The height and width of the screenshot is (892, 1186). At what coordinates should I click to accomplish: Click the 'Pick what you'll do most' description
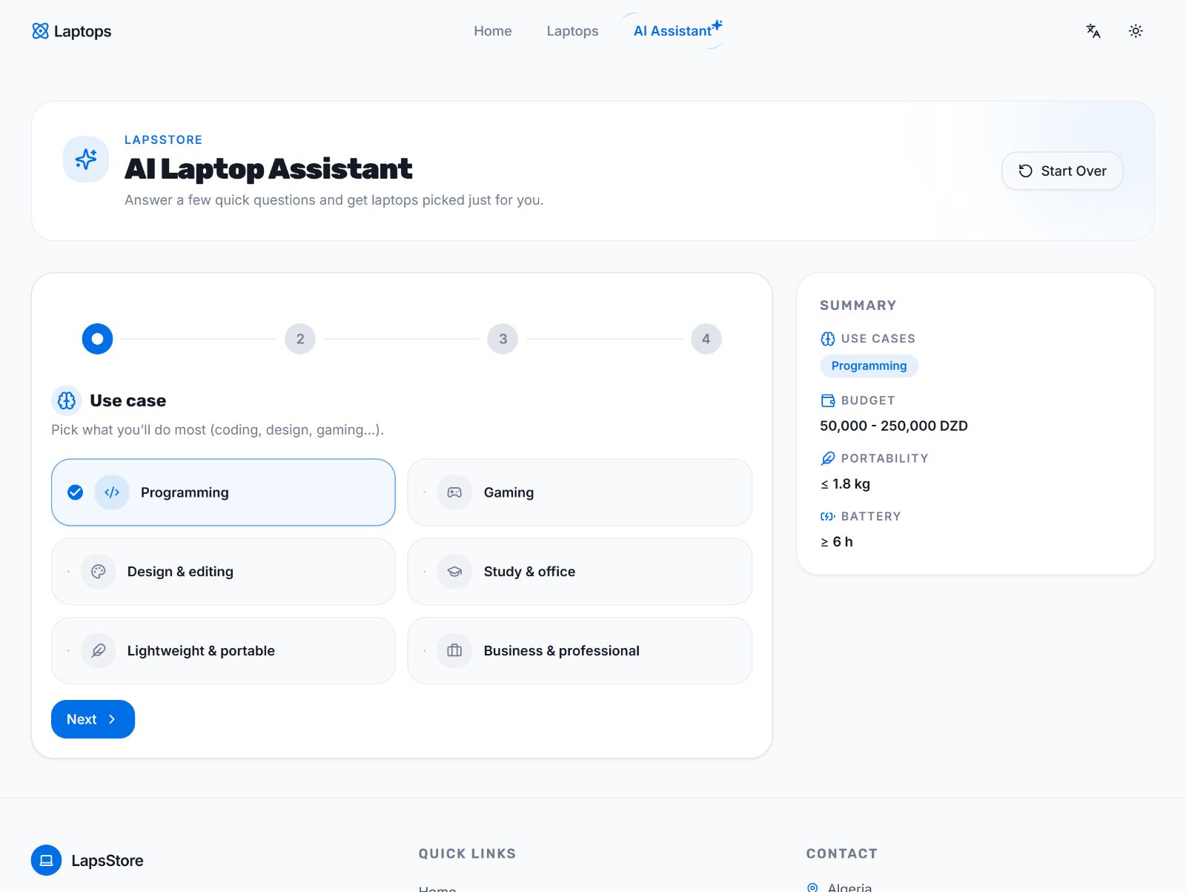pyautogui.click(x=217, y=430)
